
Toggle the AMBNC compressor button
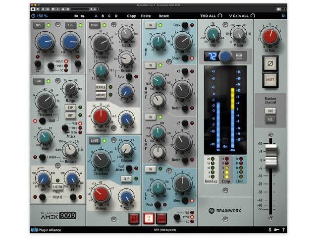pyautogui.click(x=101, y=95)
